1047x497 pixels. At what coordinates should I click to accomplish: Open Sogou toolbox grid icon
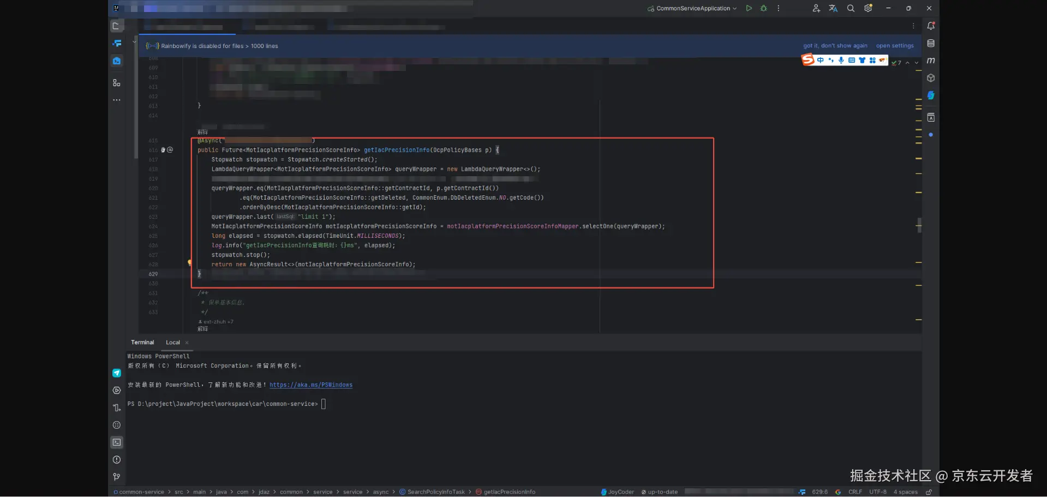(872, 60)
